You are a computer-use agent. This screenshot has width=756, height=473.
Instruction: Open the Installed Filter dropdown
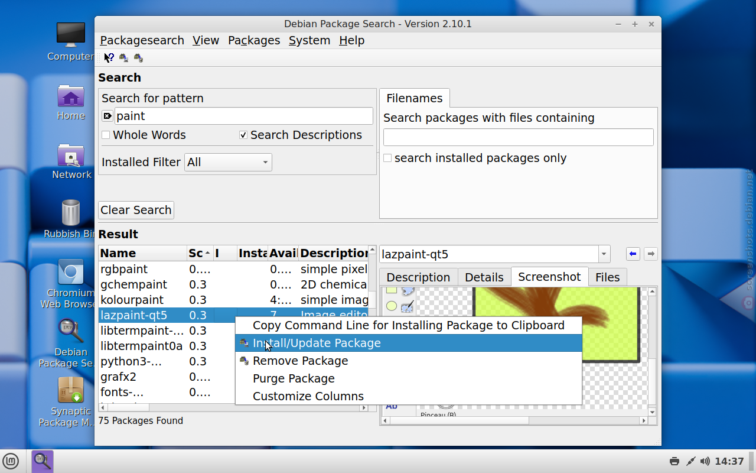(x=228, y=162)
